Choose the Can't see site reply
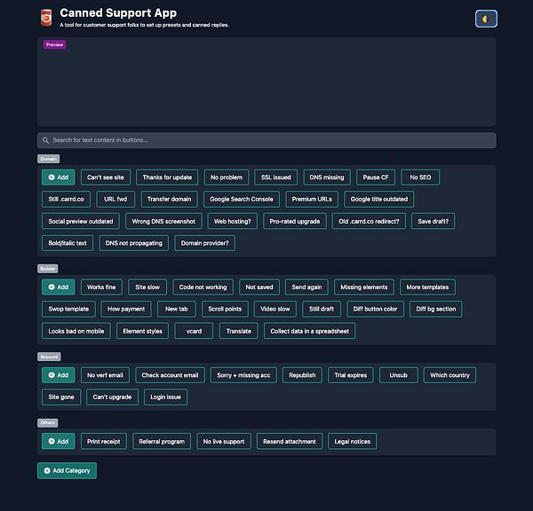The image size is (533, 511). click(106, 177)
